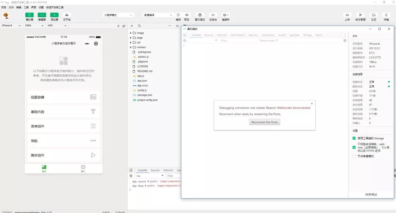This screenshot has width=396, height=213.
Task: Open 基础内容 item in simulator
Action: 64,111
